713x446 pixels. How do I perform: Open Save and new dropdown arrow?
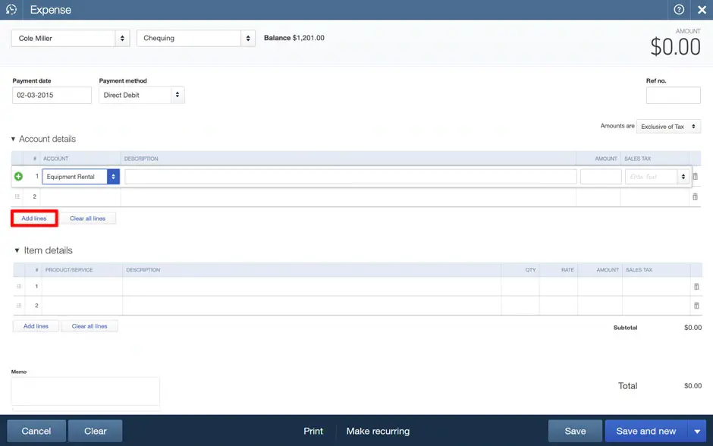[x=697, y=431]
